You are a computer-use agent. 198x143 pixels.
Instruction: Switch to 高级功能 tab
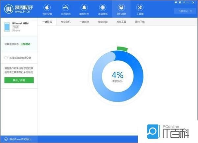pos(103,22)
